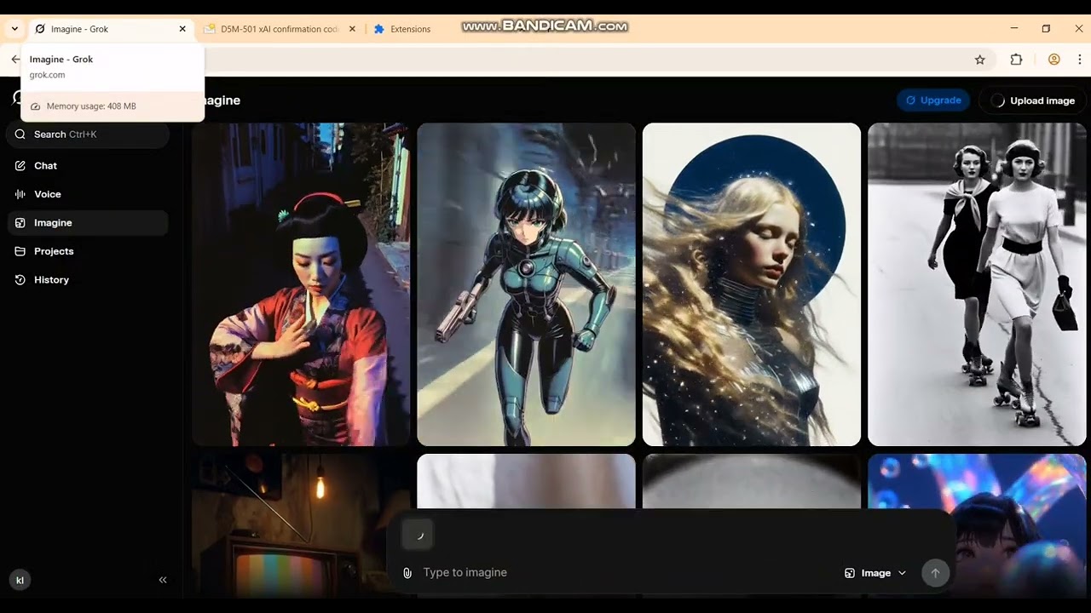1091x613 pixels.
Task: Expand the Image mode dropdown
Action: coord(875,573)
